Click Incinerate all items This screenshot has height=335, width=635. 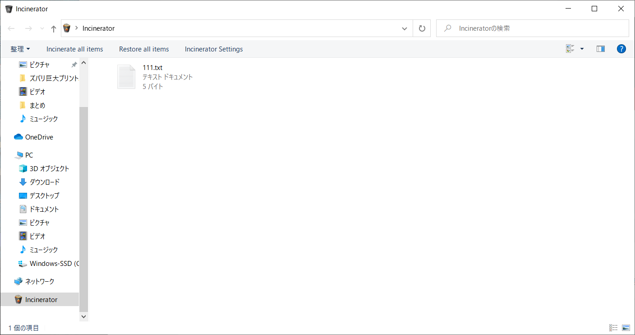pyautogui.click(x=74, y=49)
